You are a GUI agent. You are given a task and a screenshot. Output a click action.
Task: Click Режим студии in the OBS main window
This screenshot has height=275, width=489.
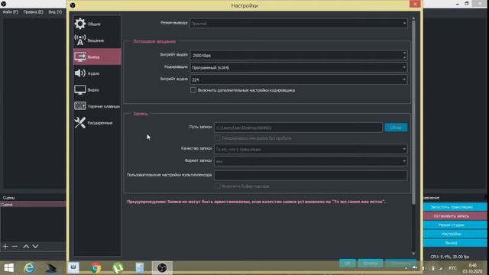(x=455, y=225)
